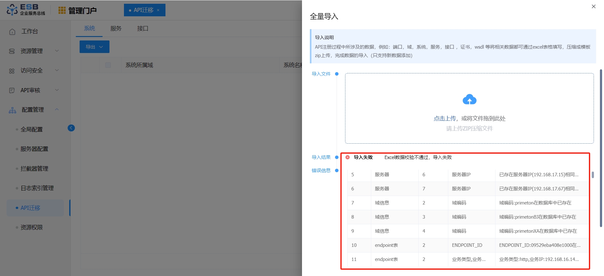Close the API迁移 tab
Viewport: 604px width, 276px height.
tap(158, 10)
